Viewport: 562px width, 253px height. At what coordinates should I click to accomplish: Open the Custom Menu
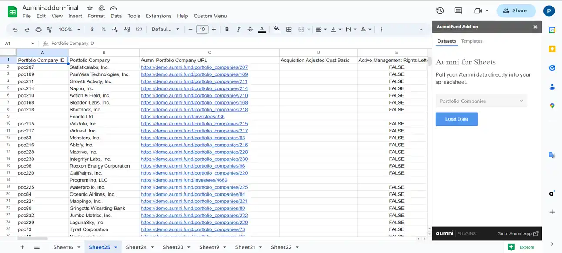pos(210,16)
